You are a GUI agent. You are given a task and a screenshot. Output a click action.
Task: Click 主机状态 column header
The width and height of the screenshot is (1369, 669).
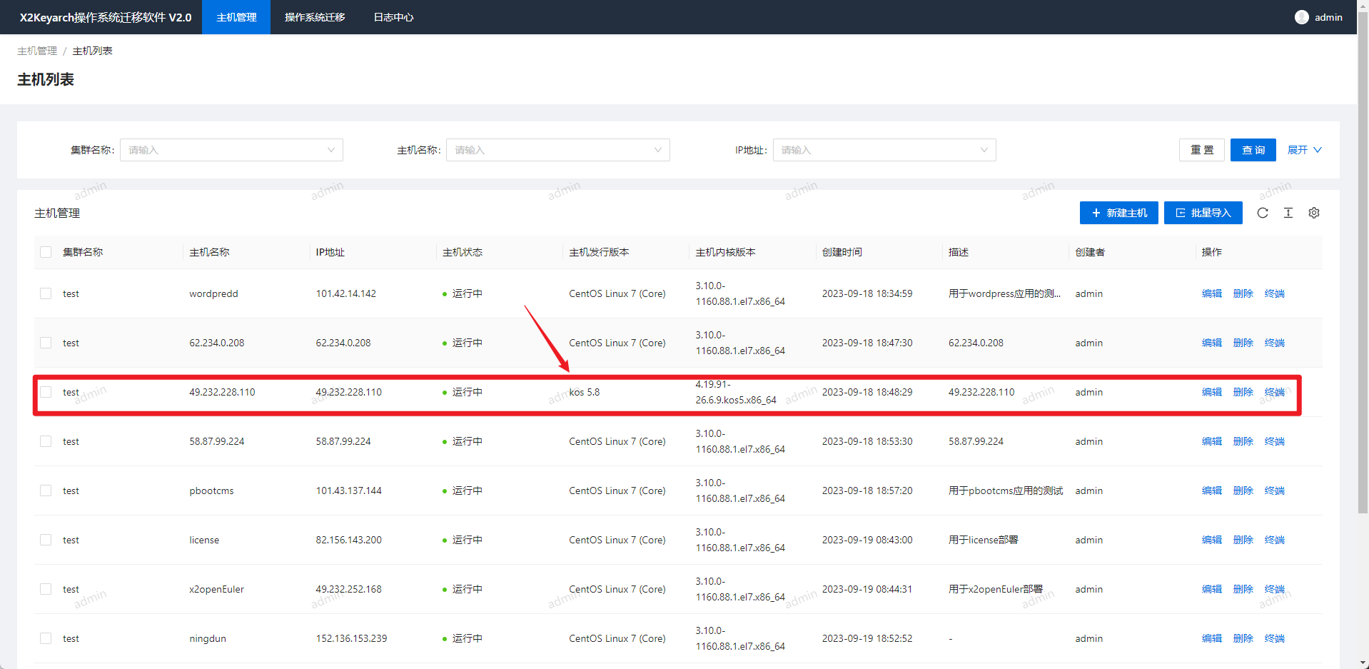463,252
